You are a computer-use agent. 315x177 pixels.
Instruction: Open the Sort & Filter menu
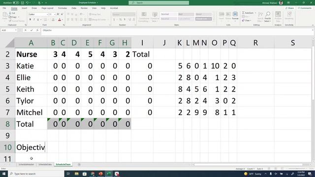coord(260,17)
